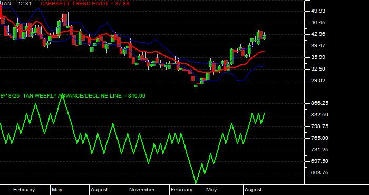The image size is (369, 195).
Task: Click the last August label on time axis
Action: (x=253, y=190)
